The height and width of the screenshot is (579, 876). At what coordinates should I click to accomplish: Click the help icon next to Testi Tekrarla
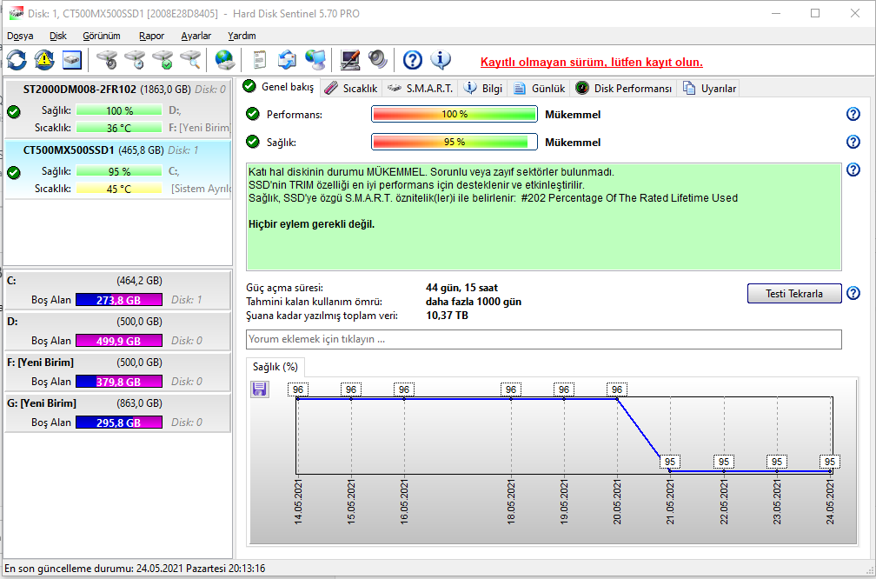coord(853,293)
